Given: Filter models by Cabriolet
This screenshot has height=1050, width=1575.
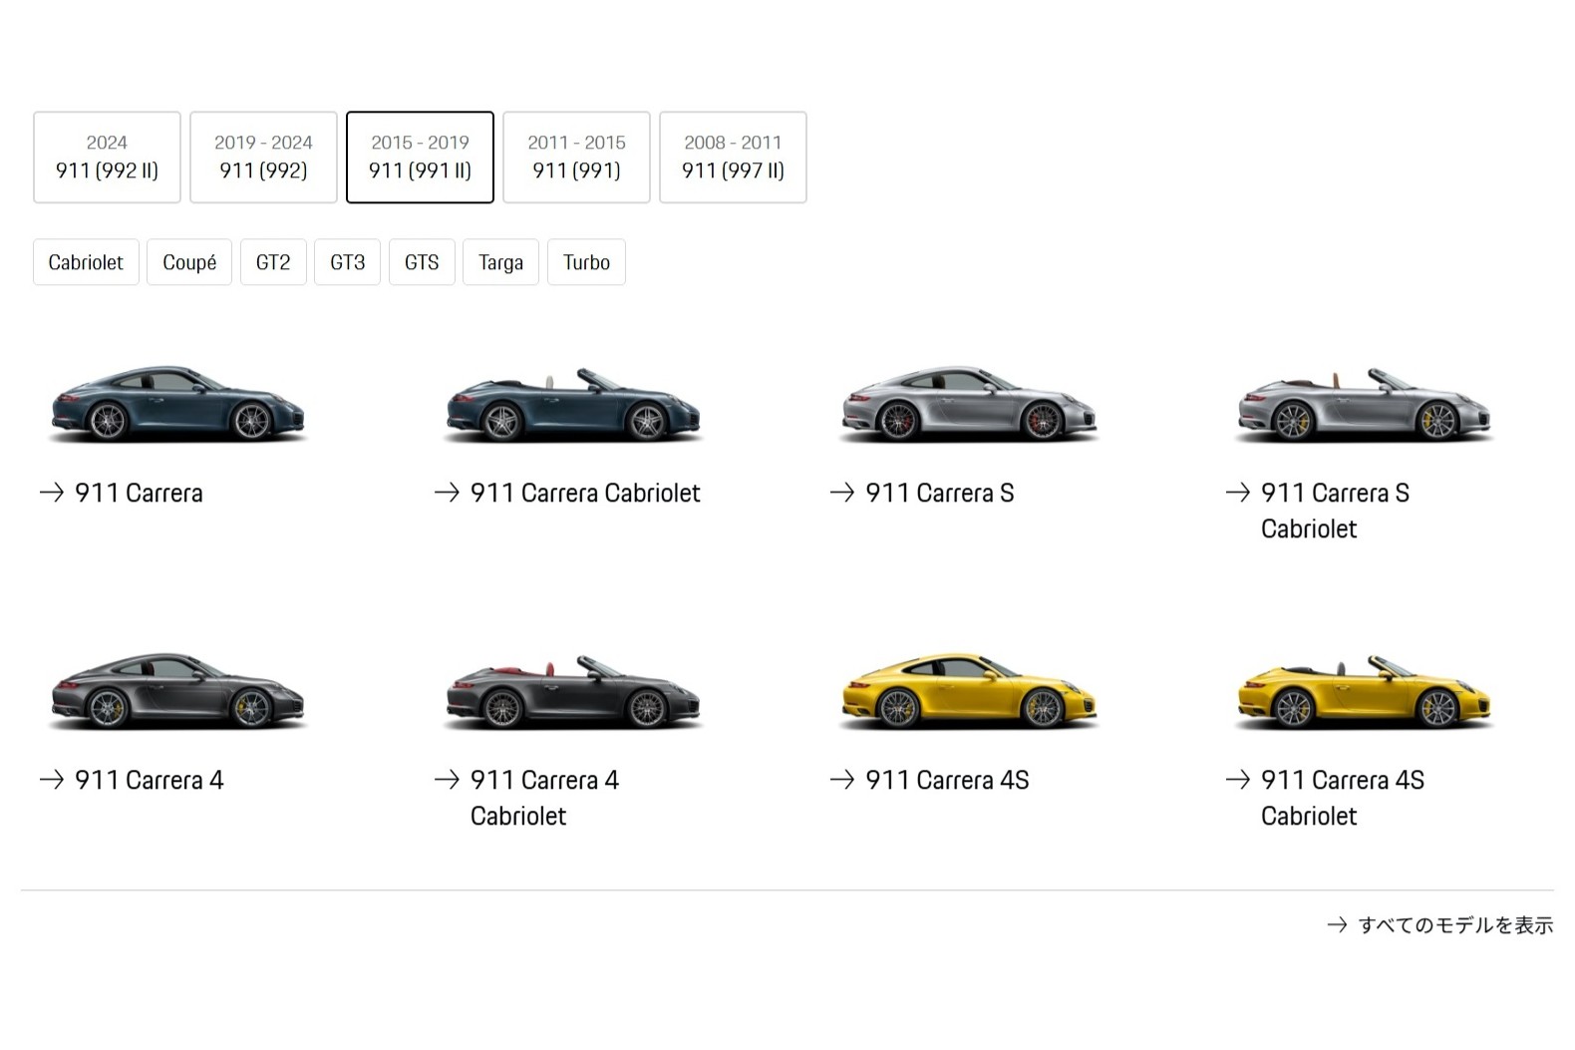Looking at the screenshot, I should coord(86,262).
